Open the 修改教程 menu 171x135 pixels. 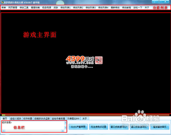127,8
